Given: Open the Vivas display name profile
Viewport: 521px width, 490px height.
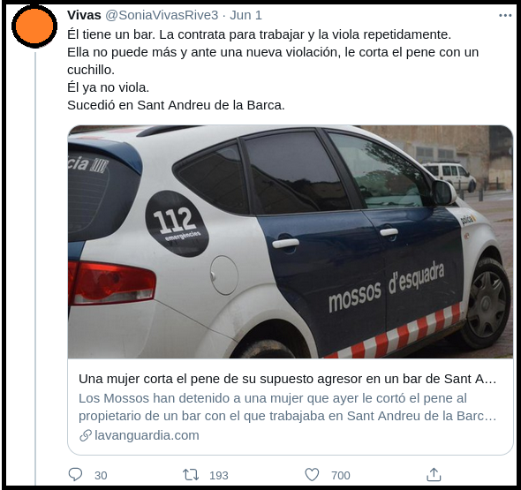Looking at the screenshot, I should coord(84,15).
